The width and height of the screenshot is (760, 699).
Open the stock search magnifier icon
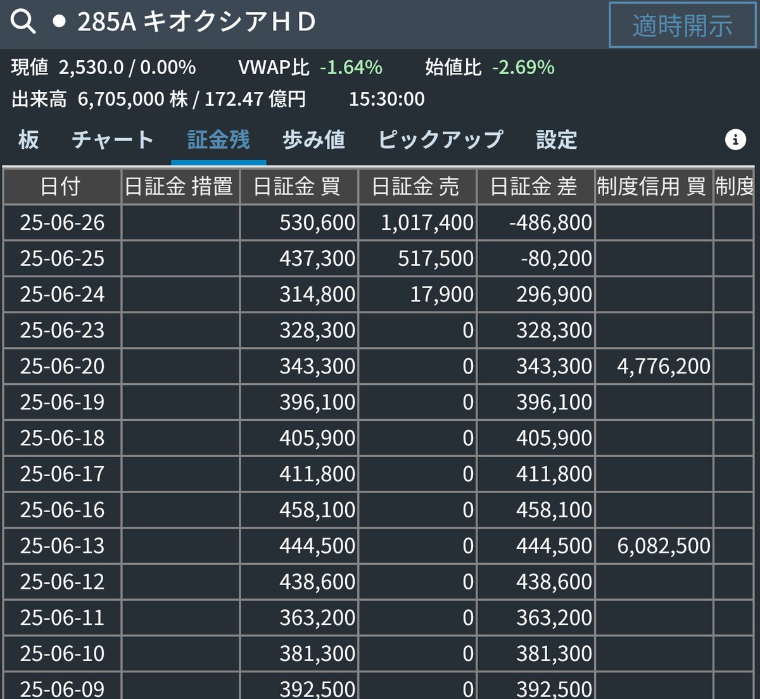(x=23, y=22)
